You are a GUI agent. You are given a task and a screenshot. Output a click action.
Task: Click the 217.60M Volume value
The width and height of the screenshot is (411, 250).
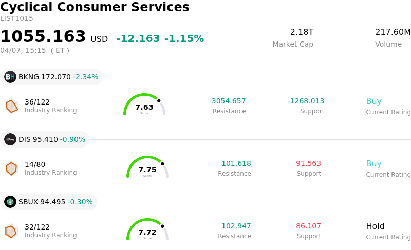point(393,32)
